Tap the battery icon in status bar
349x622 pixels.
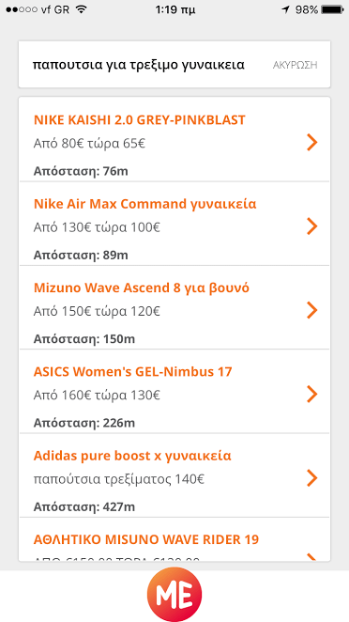click(332, 10)
